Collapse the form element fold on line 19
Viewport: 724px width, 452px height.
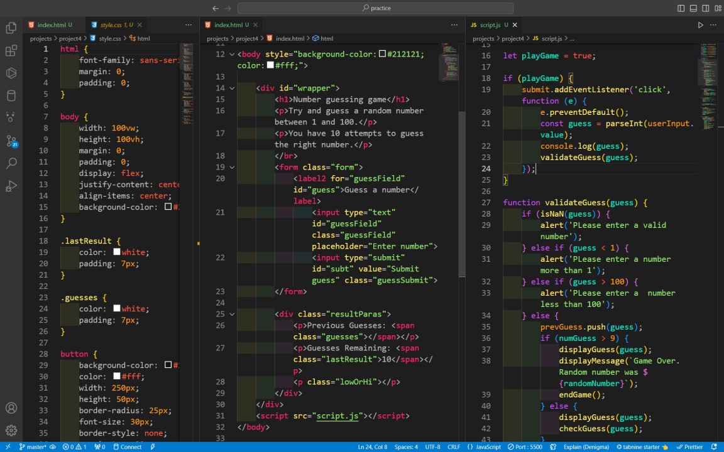[x=232, y=168]
